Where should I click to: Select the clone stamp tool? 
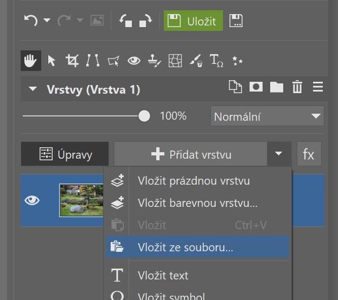[x=154, y=61]
